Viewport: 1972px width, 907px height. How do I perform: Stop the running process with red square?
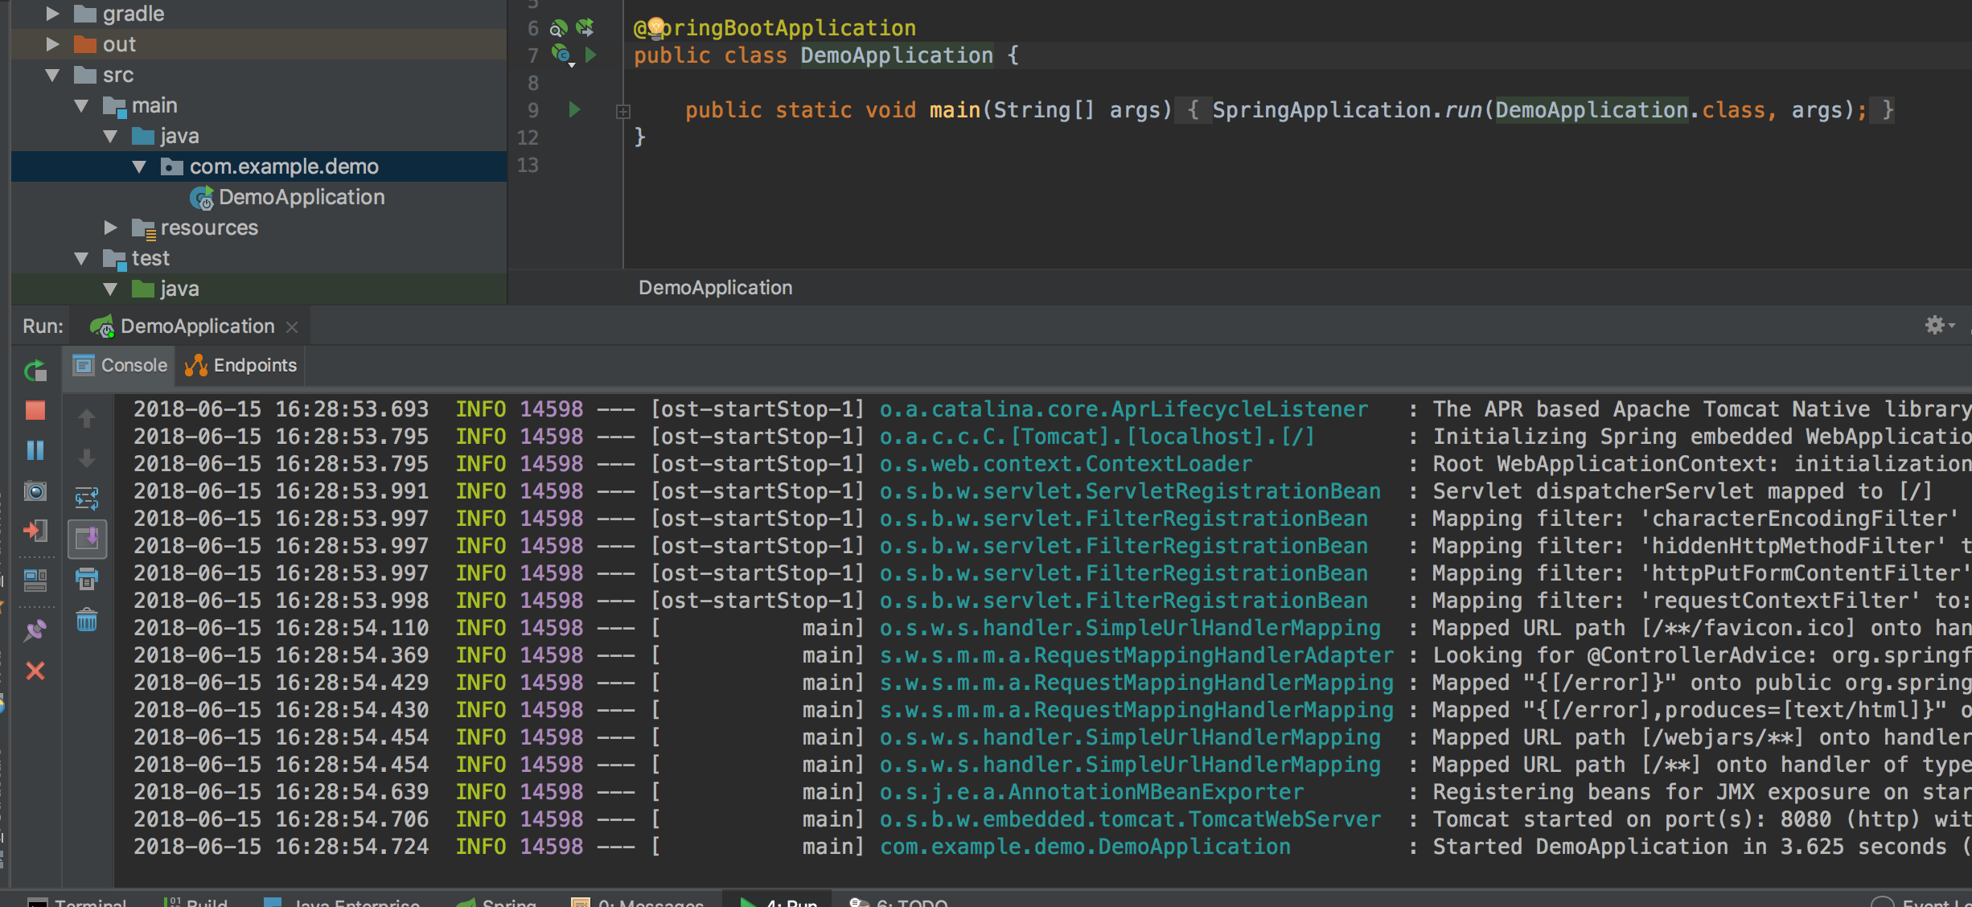click(35, 411)
